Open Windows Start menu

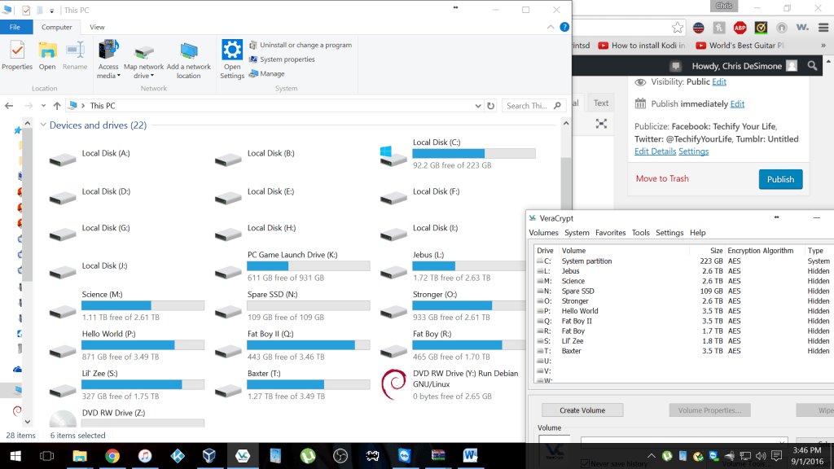(x=15, y=456)
